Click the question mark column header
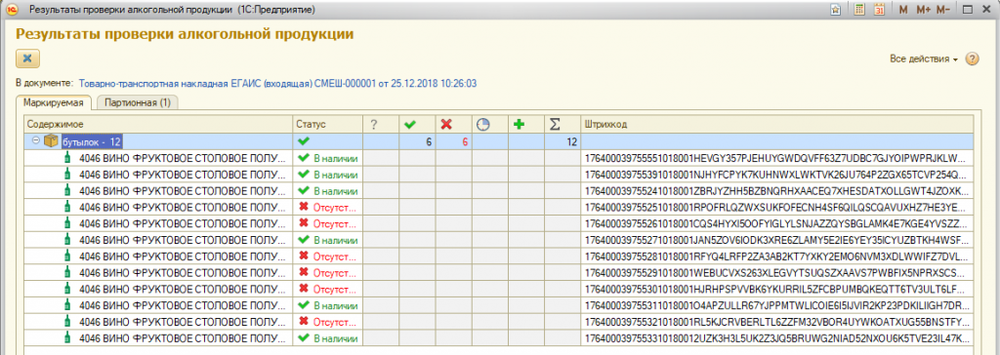Viewport: 1000px width, 355px height. point(374,125)
